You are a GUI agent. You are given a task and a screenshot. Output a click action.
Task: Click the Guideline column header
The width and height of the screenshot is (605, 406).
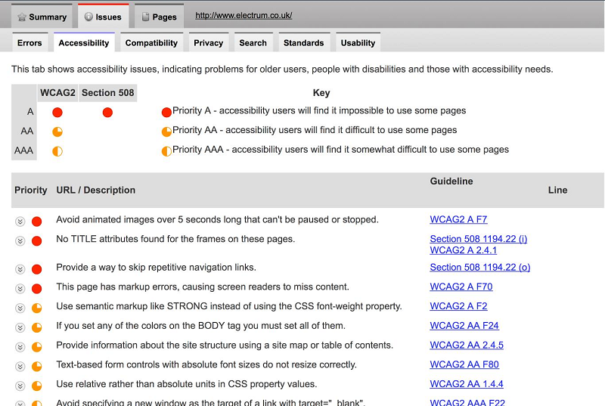(451, 181)
